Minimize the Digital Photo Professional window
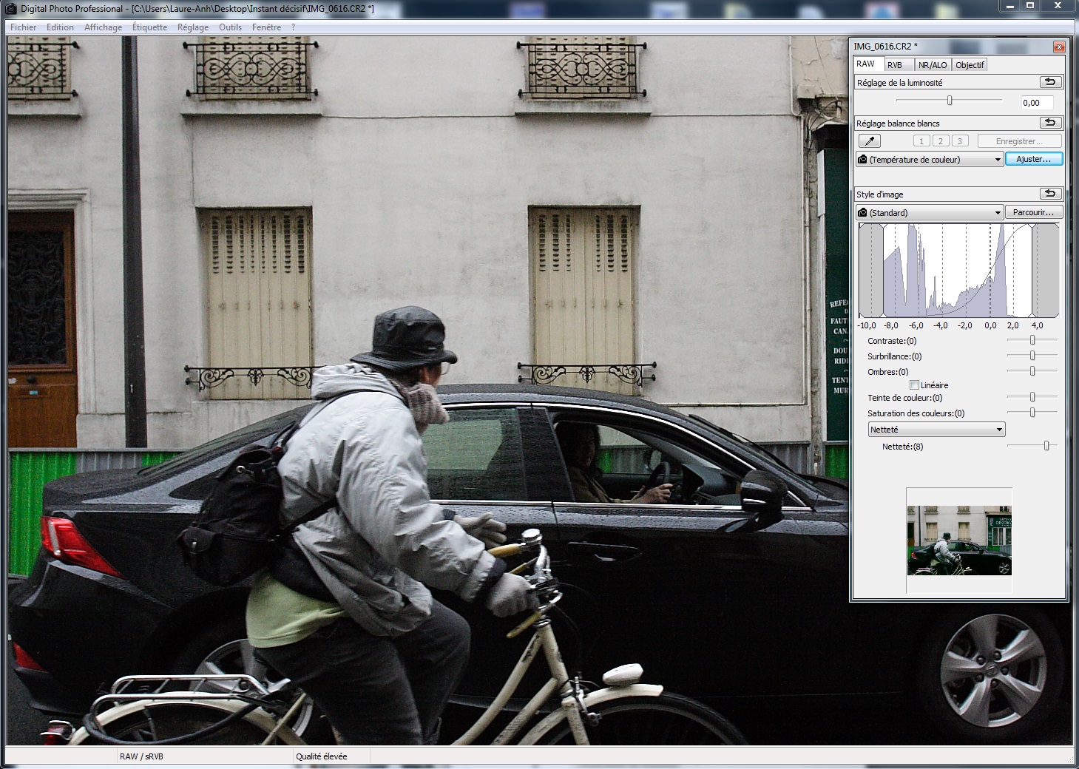This screenshot has height=769, width=1079. [x=1011, y=6]
